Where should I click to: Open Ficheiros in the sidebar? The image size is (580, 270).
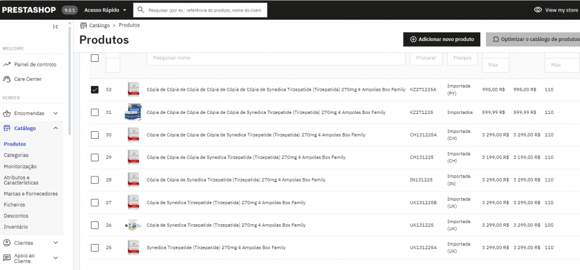pyautogui.click(x=14, y=204)
